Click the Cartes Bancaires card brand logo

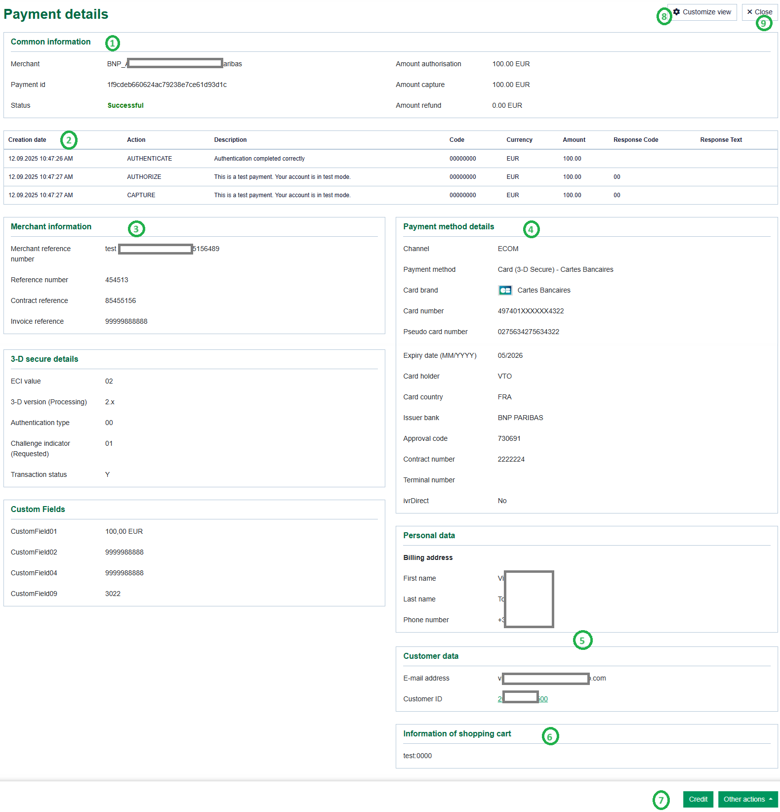[x=505, y=291]
